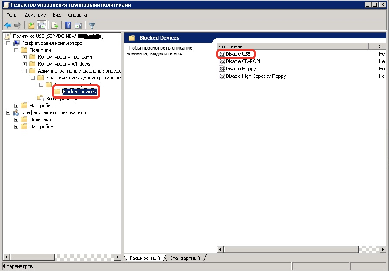Collapse the Конфигурация компьютера node

[x=8, y=43]
